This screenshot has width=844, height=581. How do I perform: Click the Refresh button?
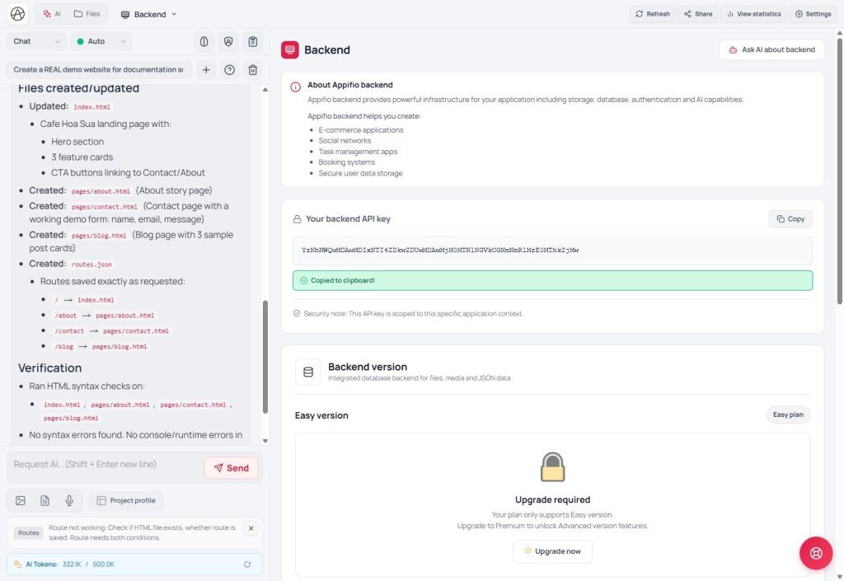[x=653, y=14]
